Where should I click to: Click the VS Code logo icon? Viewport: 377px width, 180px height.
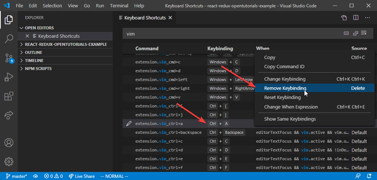click(7, 5)
